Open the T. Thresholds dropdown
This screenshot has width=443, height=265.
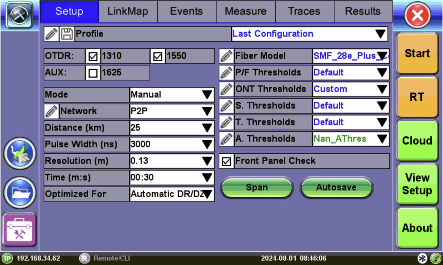[351, 122]
